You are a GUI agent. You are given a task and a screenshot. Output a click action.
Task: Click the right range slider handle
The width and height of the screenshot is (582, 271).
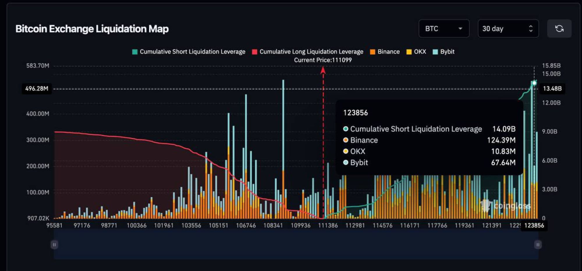[x=538, y=245]
